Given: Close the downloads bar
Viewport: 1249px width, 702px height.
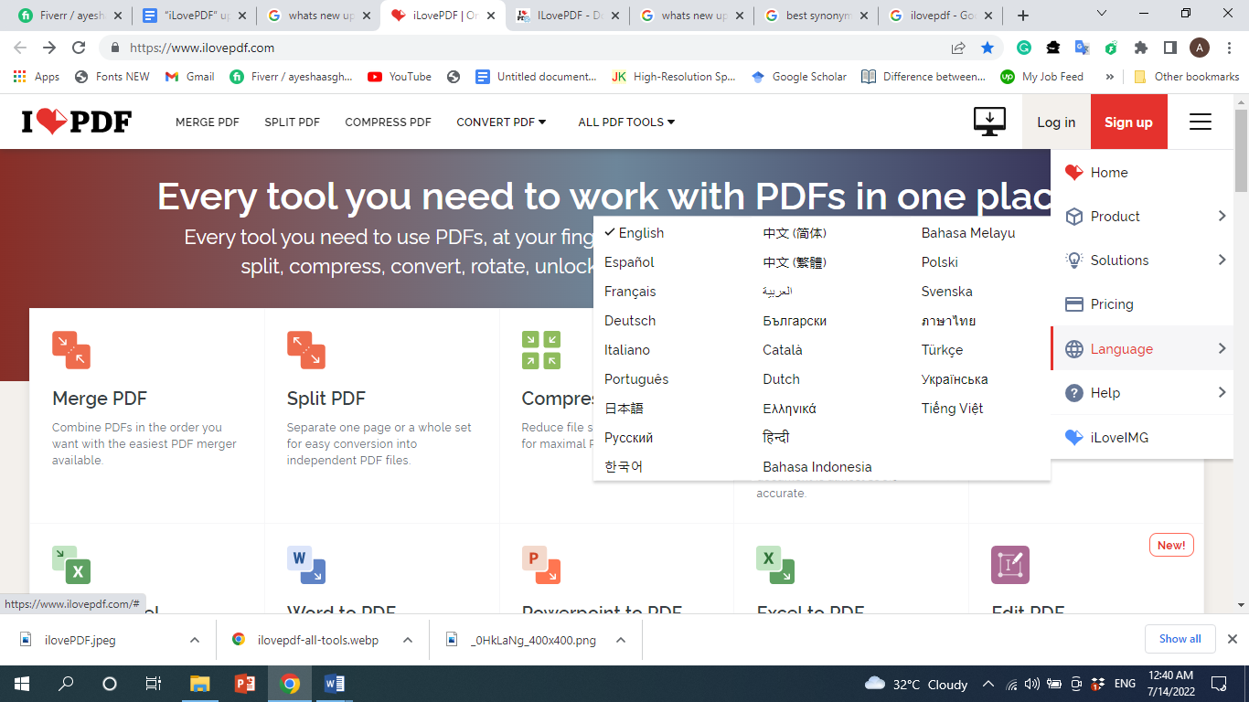Looking at the screenshot, I should (x=1232, y=639).
